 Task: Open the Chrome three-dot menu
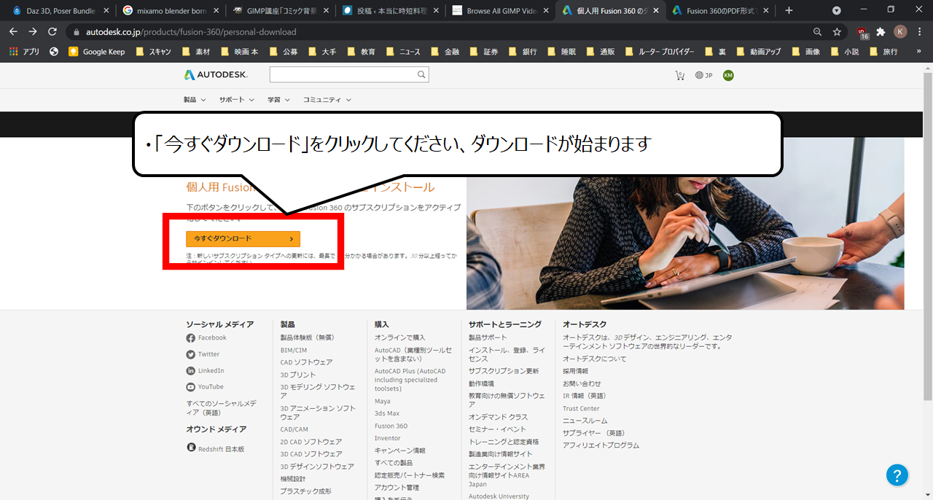pos(919,32)
